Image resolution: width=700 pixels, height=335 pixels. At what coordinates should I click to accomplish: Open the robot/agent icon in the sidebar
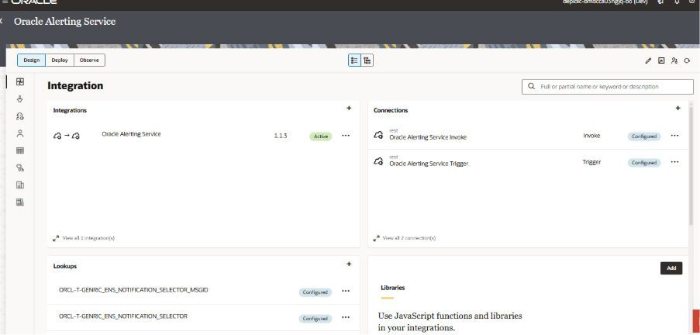coord(19,116)
